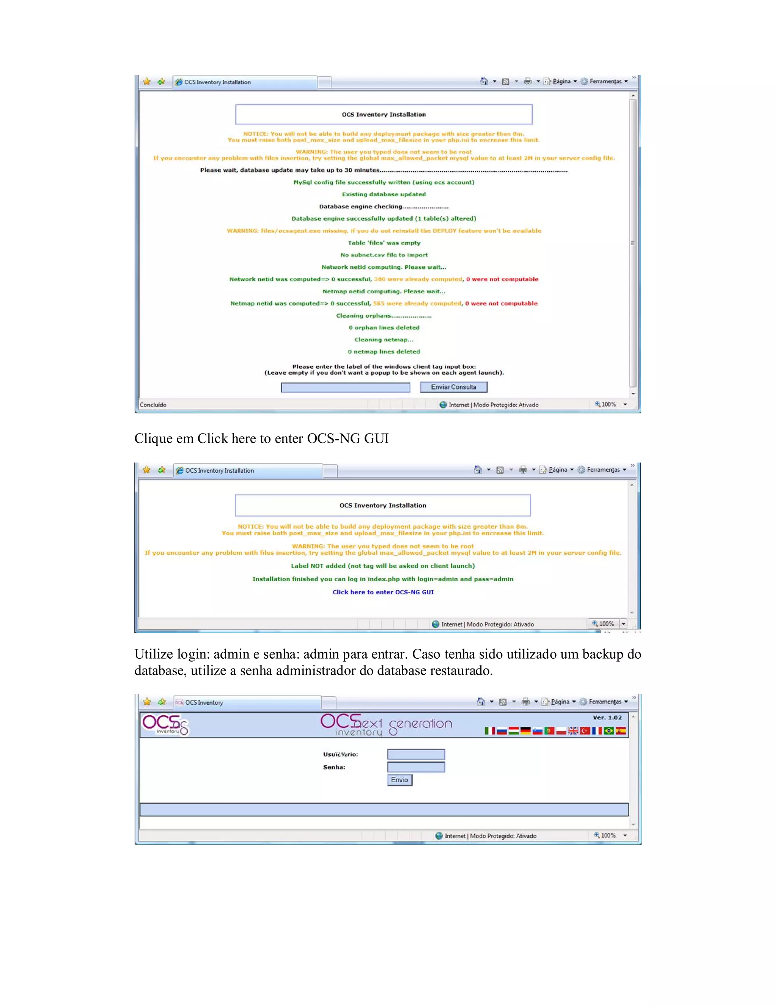Screen dimensions: 777x1006
Task: Focus the Senha password field
Action: 416,767
